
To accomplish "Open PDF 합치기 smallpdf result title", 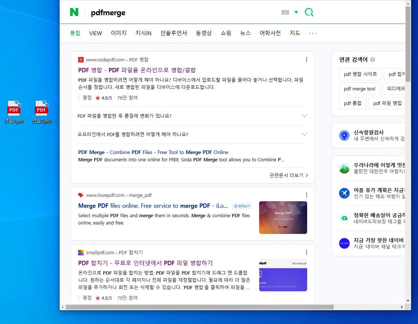I will click(x=145, y=263).
